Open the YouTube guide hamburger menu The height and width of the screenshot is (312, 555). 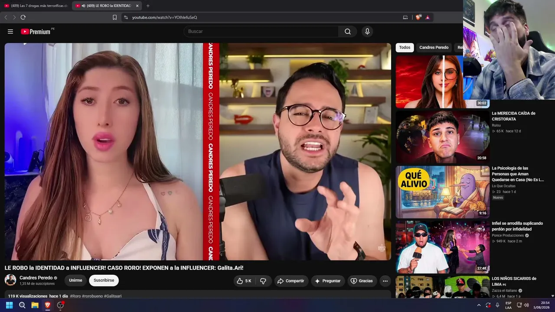10,31
